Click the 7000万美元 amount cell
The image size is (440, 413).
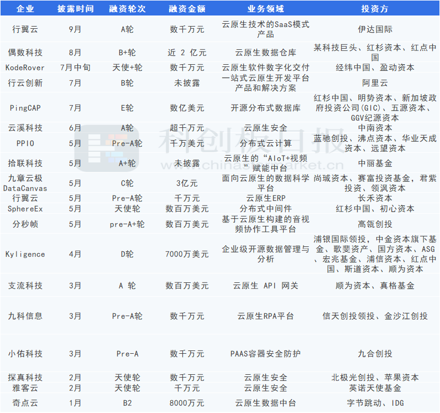pyautogui.click(x=187, y=254)
